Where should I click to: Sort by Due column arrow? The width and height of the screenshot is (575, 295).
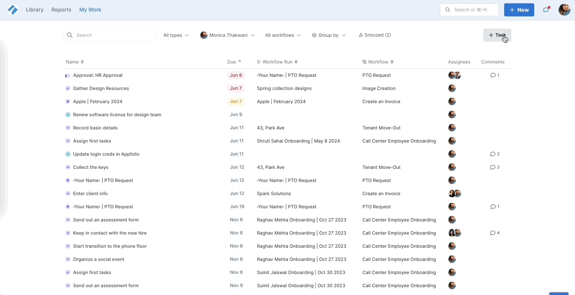[240, 62]
